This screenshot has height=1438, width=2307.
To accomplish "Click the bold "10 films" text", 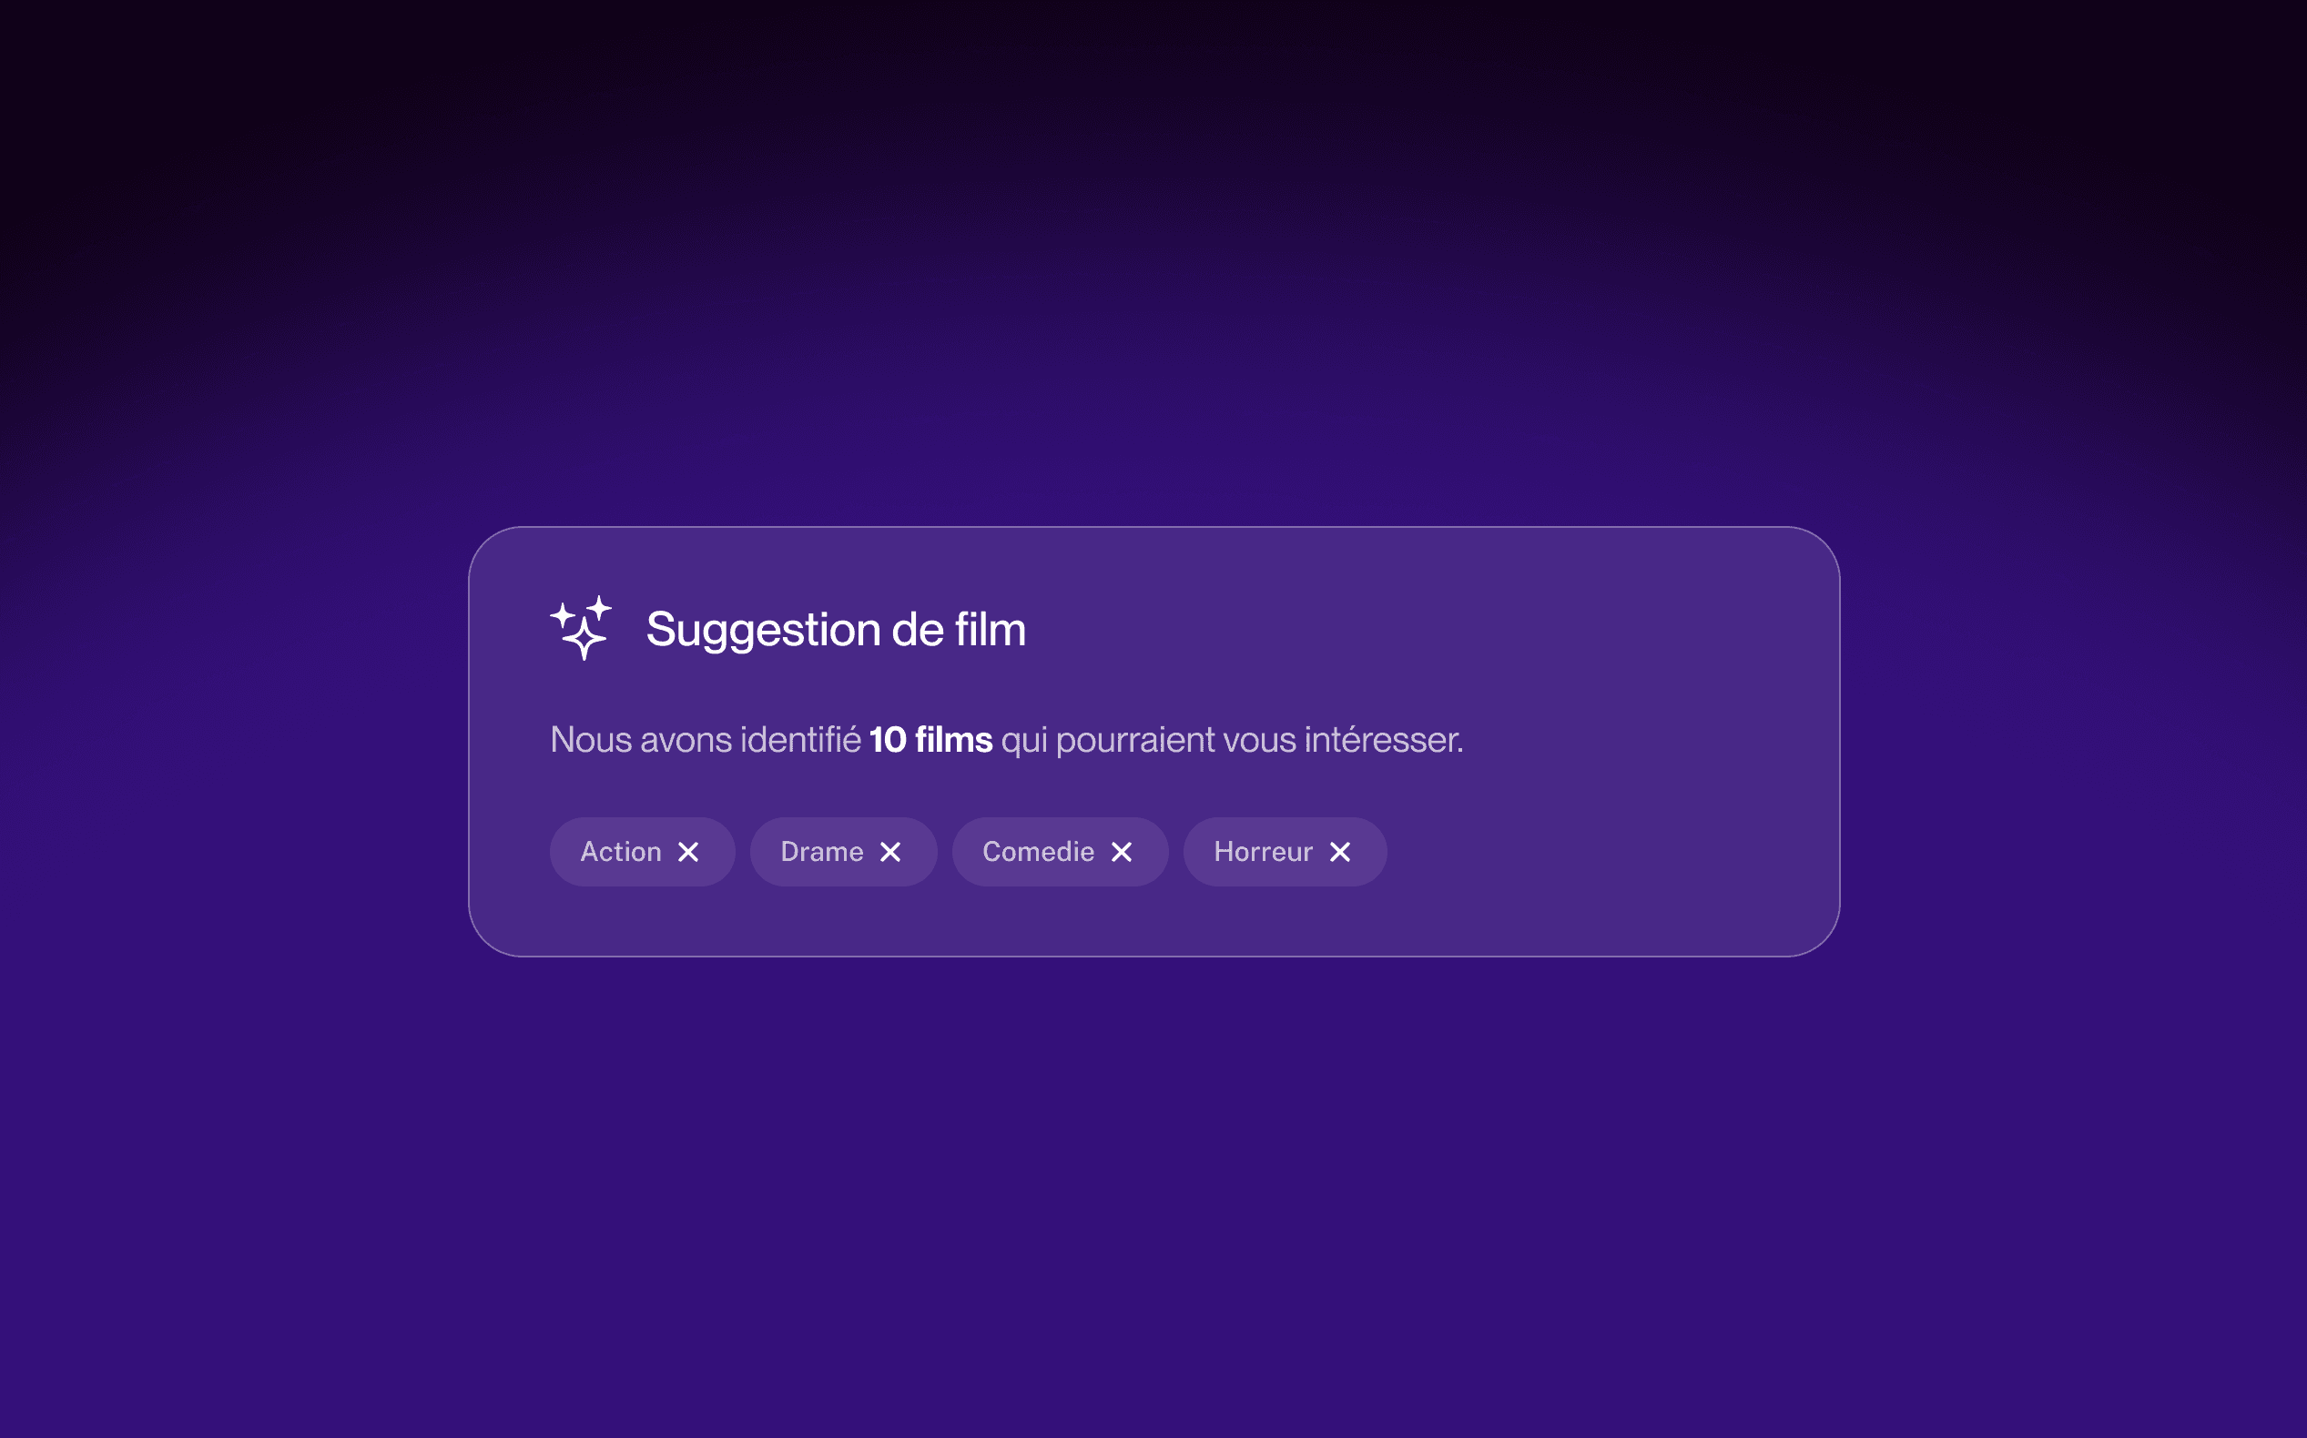I will 930,740.
